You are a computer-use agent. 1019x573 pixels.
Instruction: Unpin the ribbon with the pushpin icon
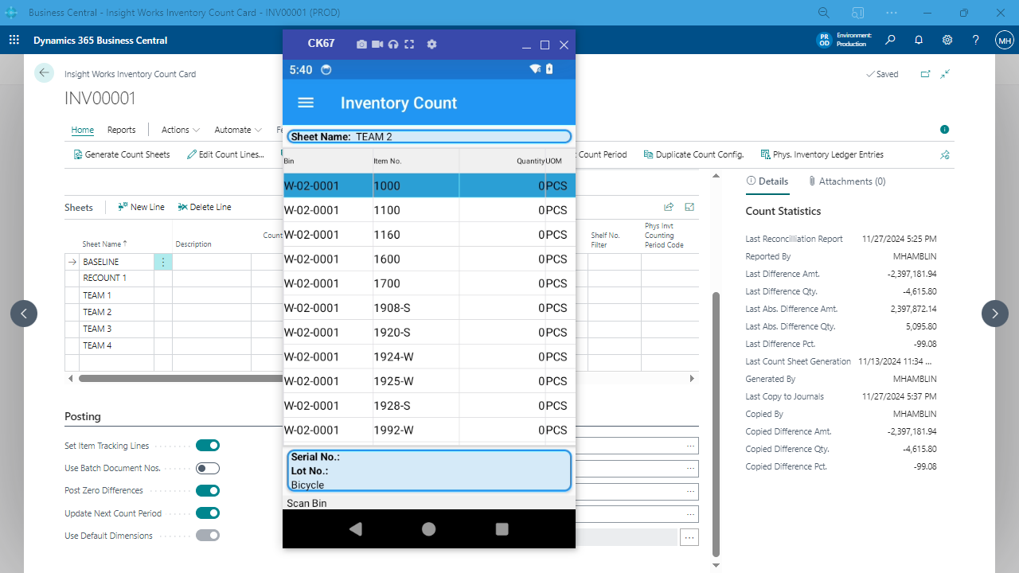944,154
